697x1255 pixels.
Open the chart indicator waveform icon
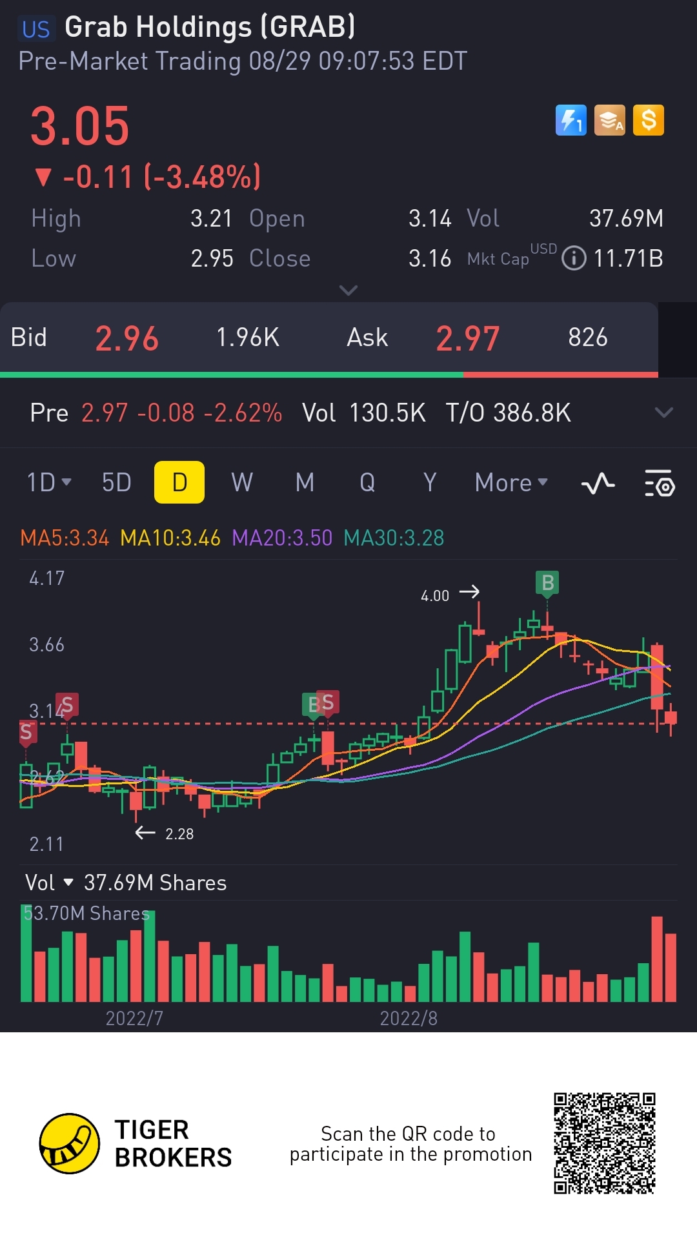(598, 483)
